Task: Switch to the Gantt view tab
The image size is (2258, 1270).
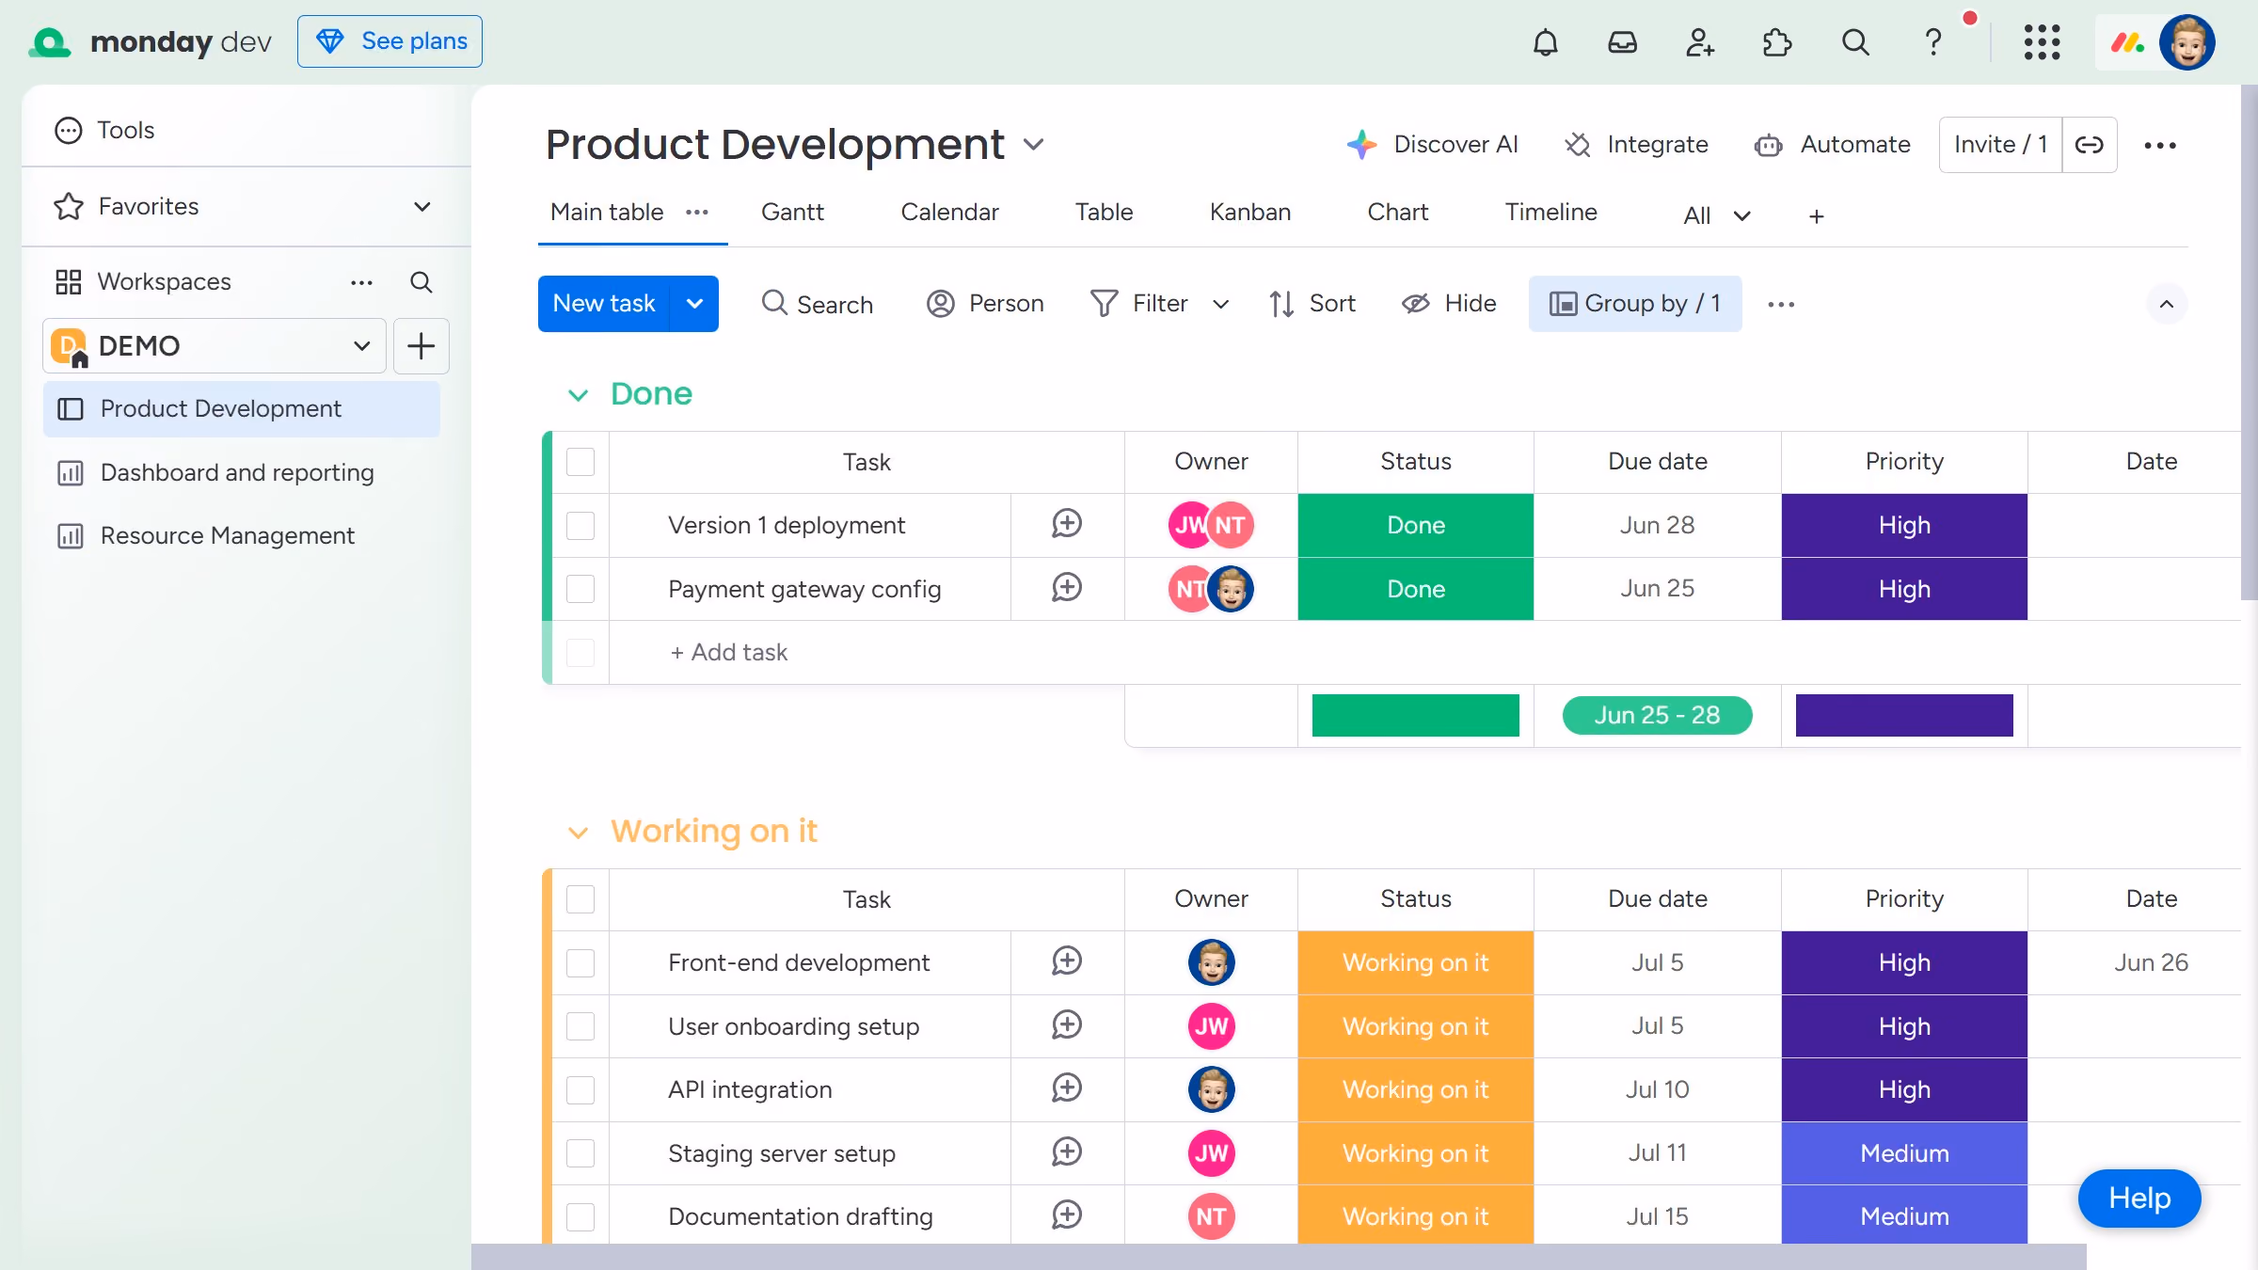Action: click(792, 213)
